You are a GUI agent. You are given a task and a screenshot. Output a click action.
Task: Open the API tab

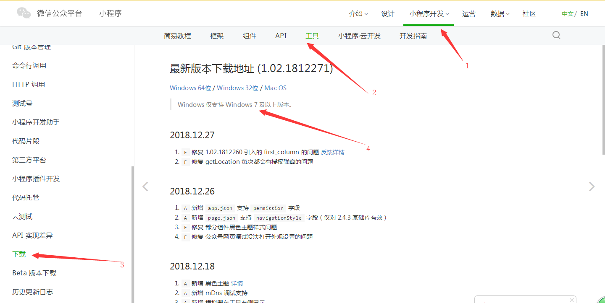pyautogui.click(x=281, y=36)
